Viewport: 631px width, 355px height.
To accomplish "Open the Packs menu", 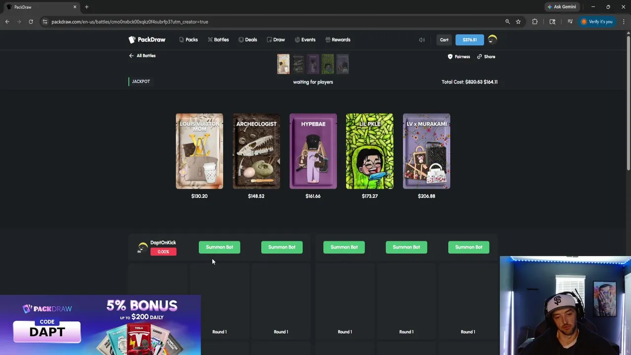I will (x=188, y=39).
